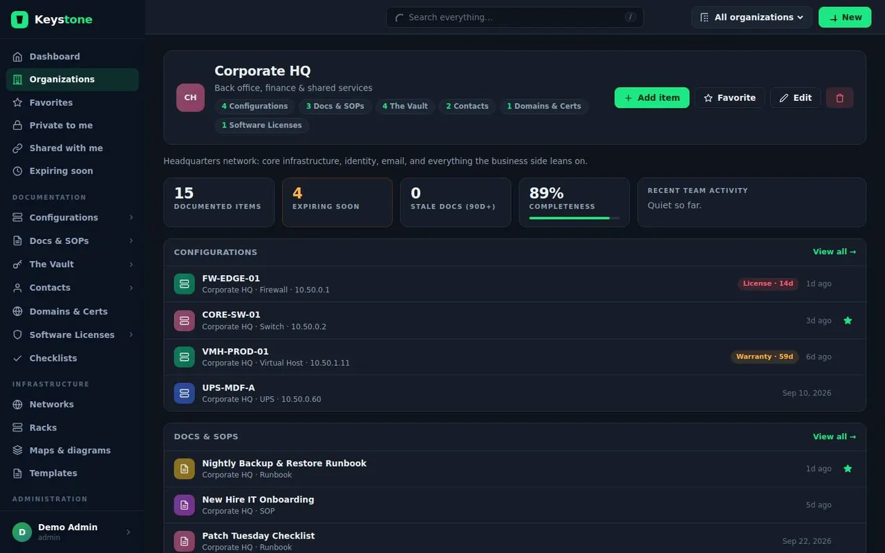Viewport: 885px width, 553px height.
Task: Click the Dashboard home icon in sidebar
Action: (x=18, y=57)
